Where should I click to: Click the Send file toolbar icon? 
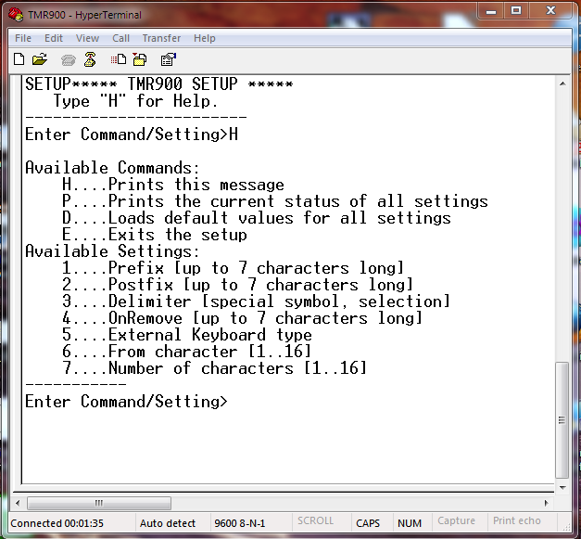point(119,59)
